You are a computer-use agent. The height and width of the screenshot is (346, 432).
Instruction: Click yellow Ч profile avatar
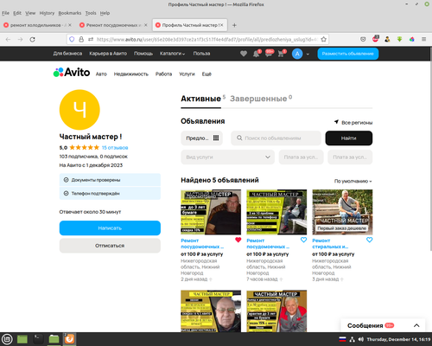click(79, 110)
